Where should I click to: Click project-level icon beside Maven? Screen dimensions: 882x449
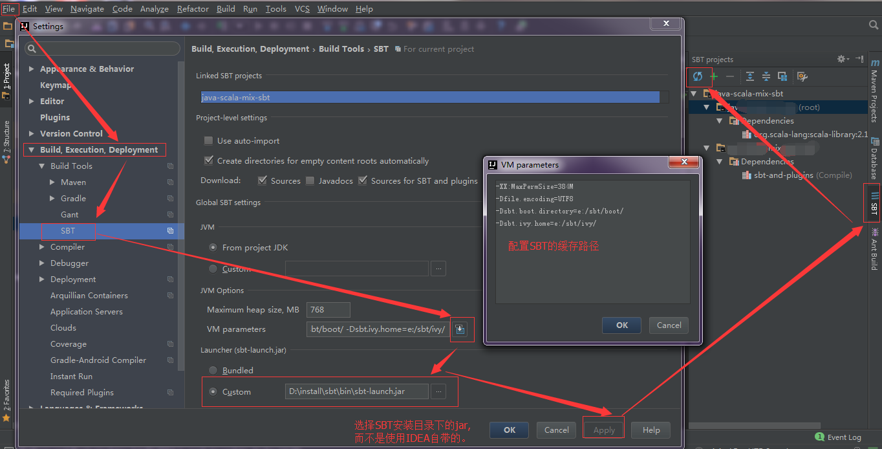click(x=170, y=182)
